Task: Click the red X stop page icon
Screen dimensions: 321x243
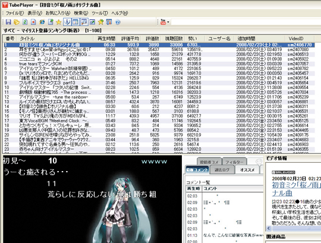Action: [x=33, y=22]
